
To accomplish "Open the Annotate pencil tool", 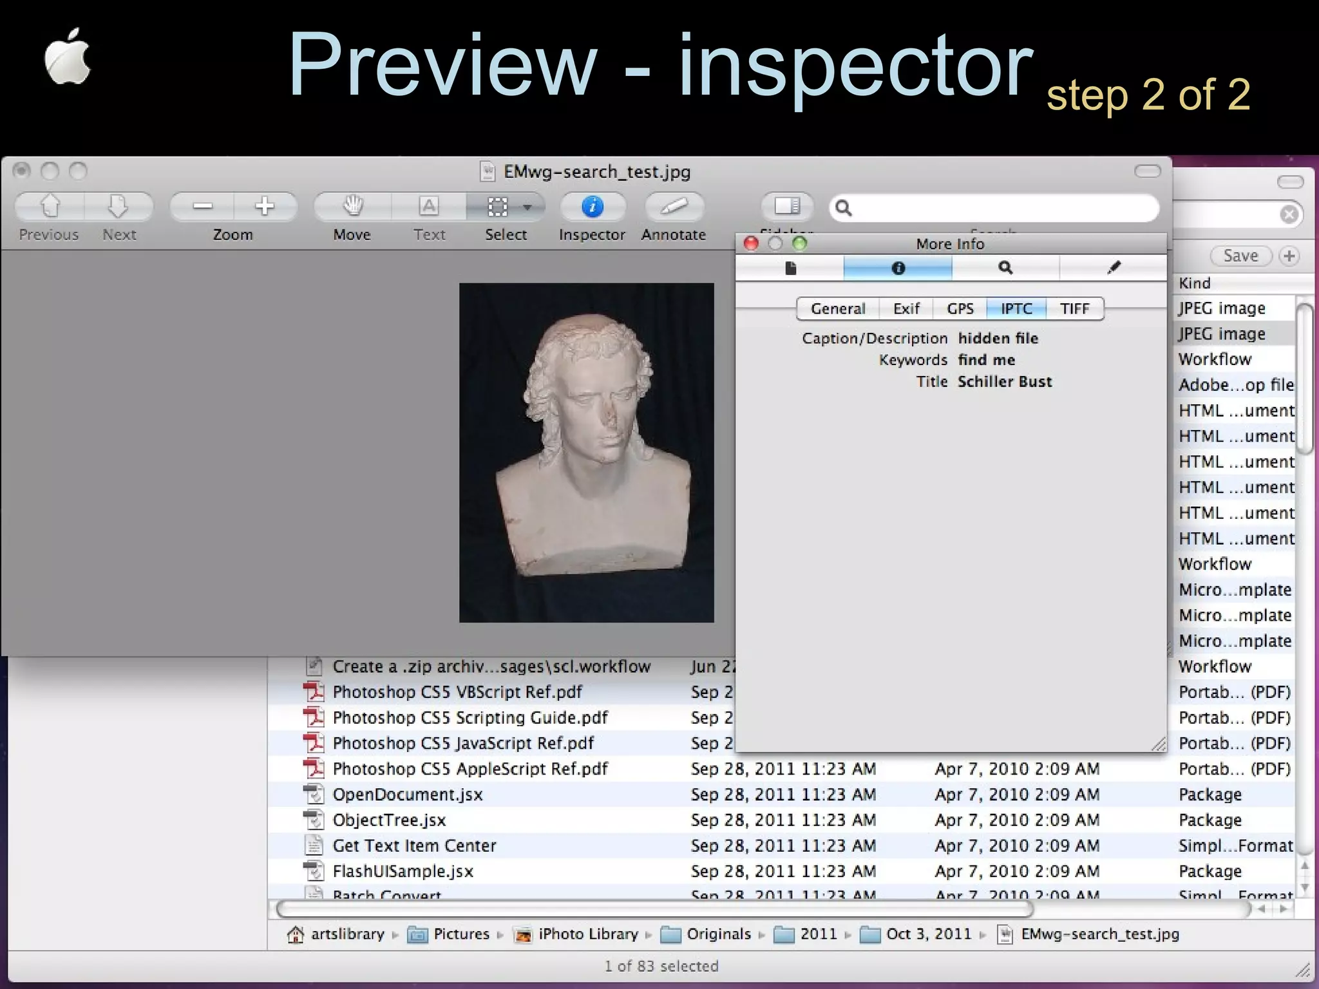I will [674, 207].
